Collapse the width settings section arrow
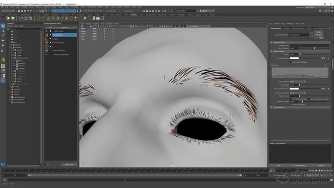 [271, 51]
